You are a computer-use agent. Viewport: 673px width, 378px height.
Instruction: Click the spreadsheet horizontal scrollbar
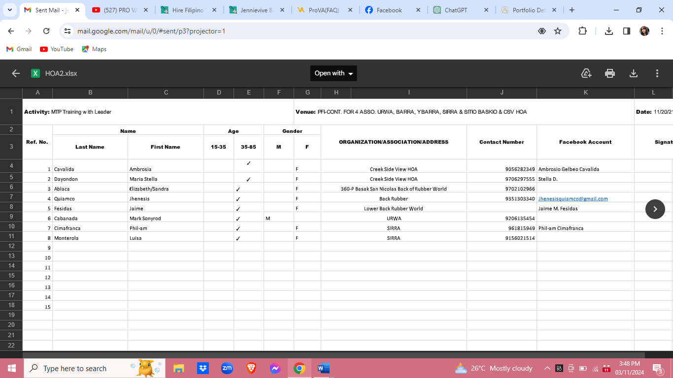tap(334, 355)
